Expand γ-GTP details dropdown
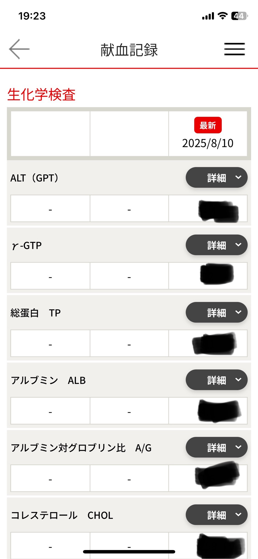This screenshot has height=559, width=258. coord(216,245)
